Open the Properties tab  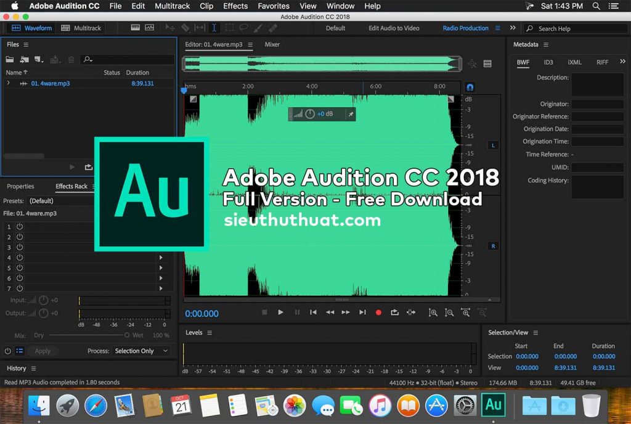pyautogui.click(x=20, y=186)
